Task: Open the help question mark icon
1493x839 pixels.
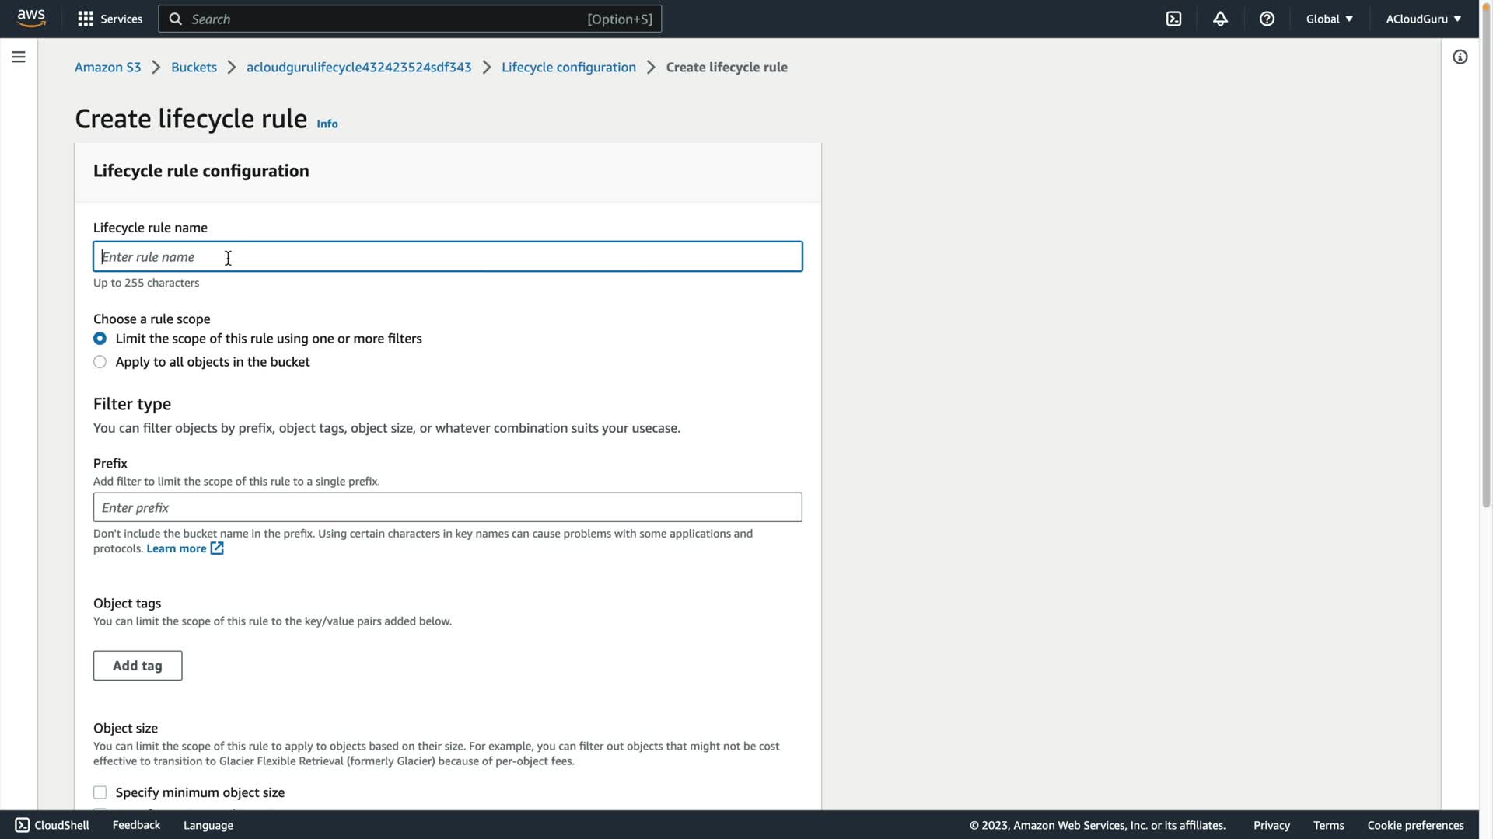Action: point(1267,19)
